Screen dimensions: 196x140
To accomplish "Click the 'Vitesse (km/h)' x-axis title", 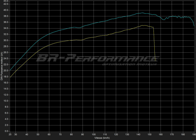I will (102, 138).
